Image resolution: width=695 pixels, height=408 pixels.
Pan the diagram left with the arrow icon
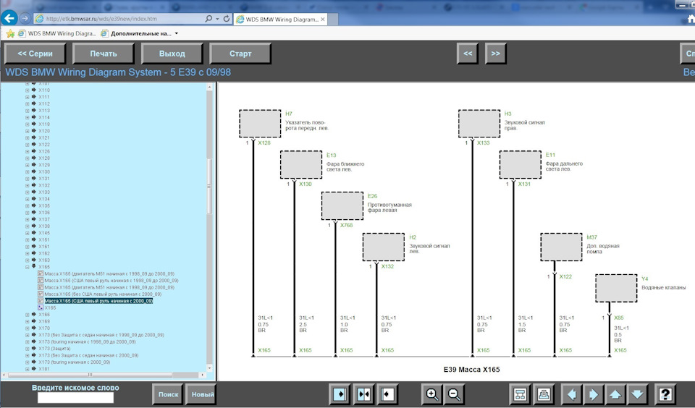pyautogui.click(x=572, y=394)
